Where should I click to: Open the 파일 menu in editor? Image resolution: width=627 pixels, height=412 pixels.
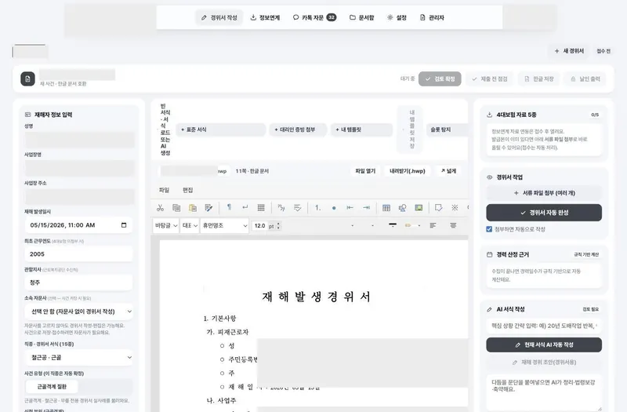(x=164, y=190)
